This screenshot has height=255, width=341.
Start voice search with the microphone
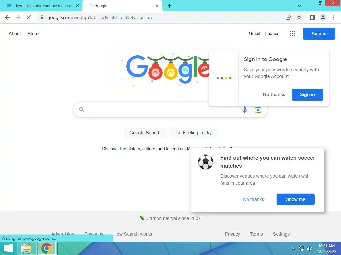click(x=245, y=110)
